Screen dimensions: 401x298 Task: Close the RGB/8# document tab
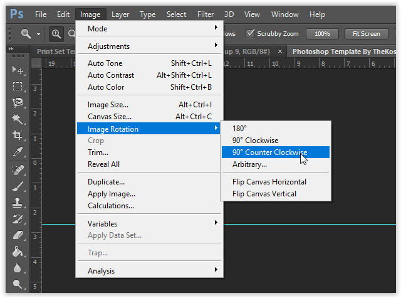(280, 51)
